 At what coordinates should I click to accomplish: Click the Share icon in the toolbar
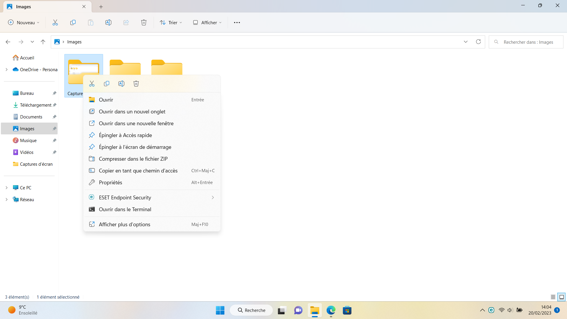(x=126, y=22)
